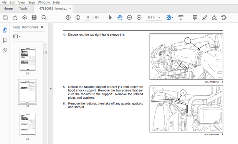Go to the previous page
238x144 pixels.
click(68, 18)
